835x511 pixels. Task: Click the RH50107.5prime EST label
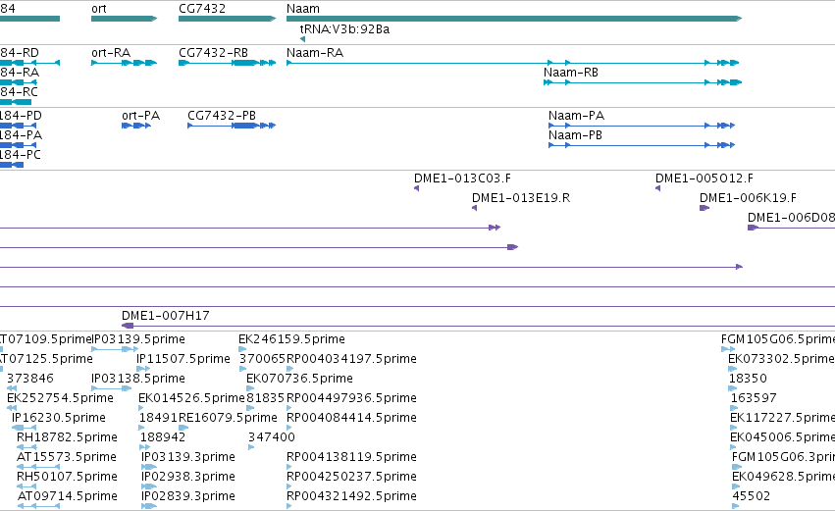coord(67,477)
